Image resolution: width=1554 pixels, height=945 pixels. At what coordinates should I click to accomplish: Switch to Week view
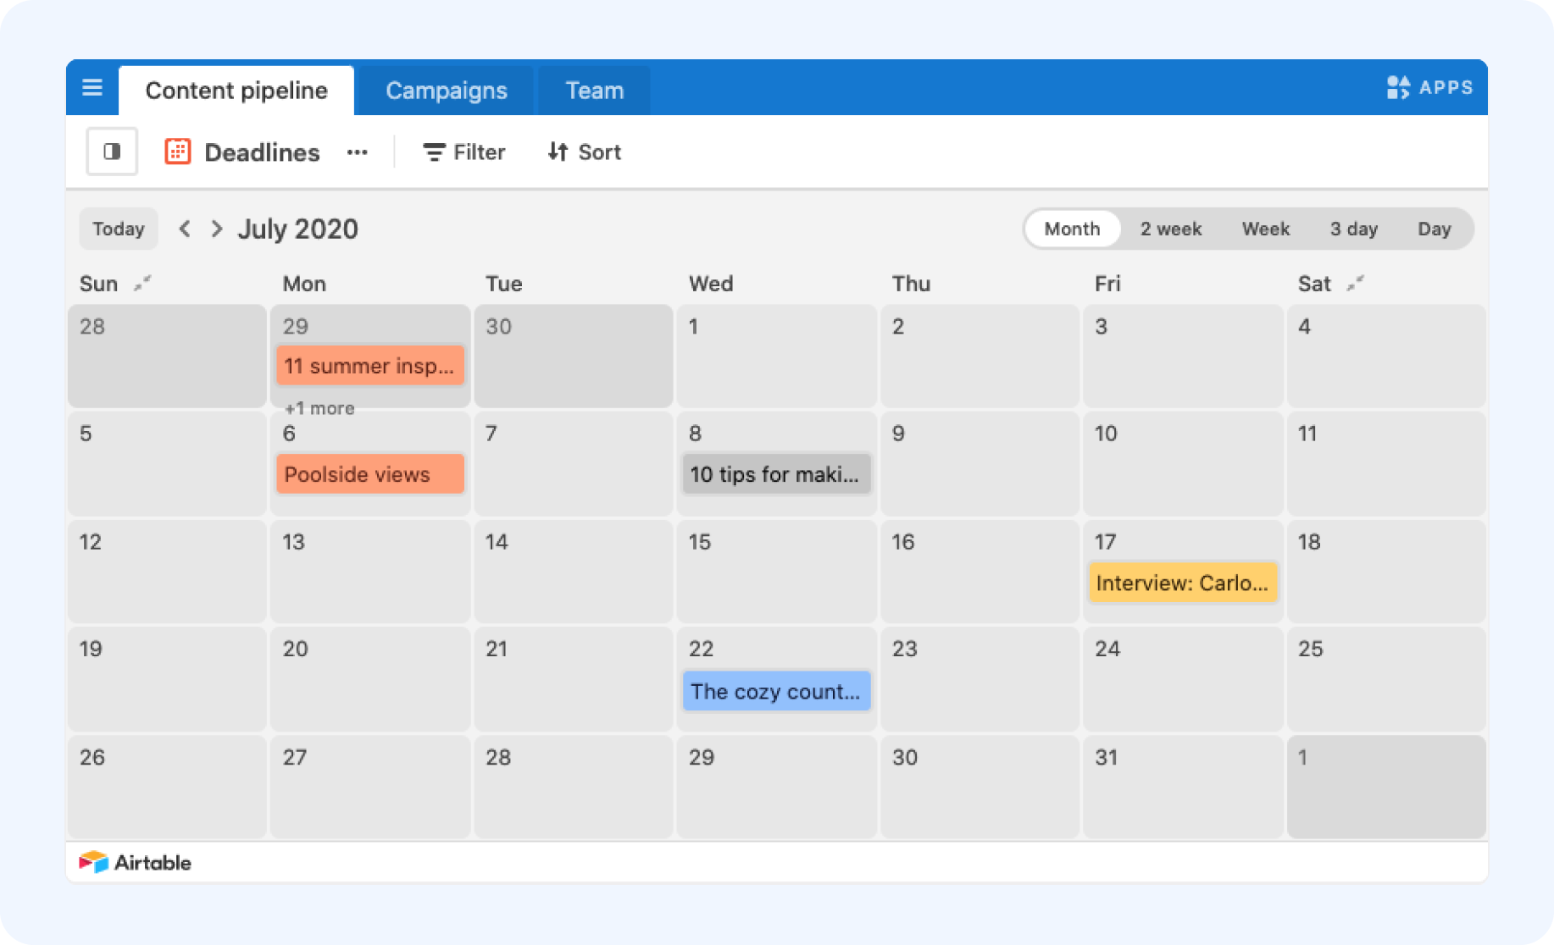[1265, 229]
